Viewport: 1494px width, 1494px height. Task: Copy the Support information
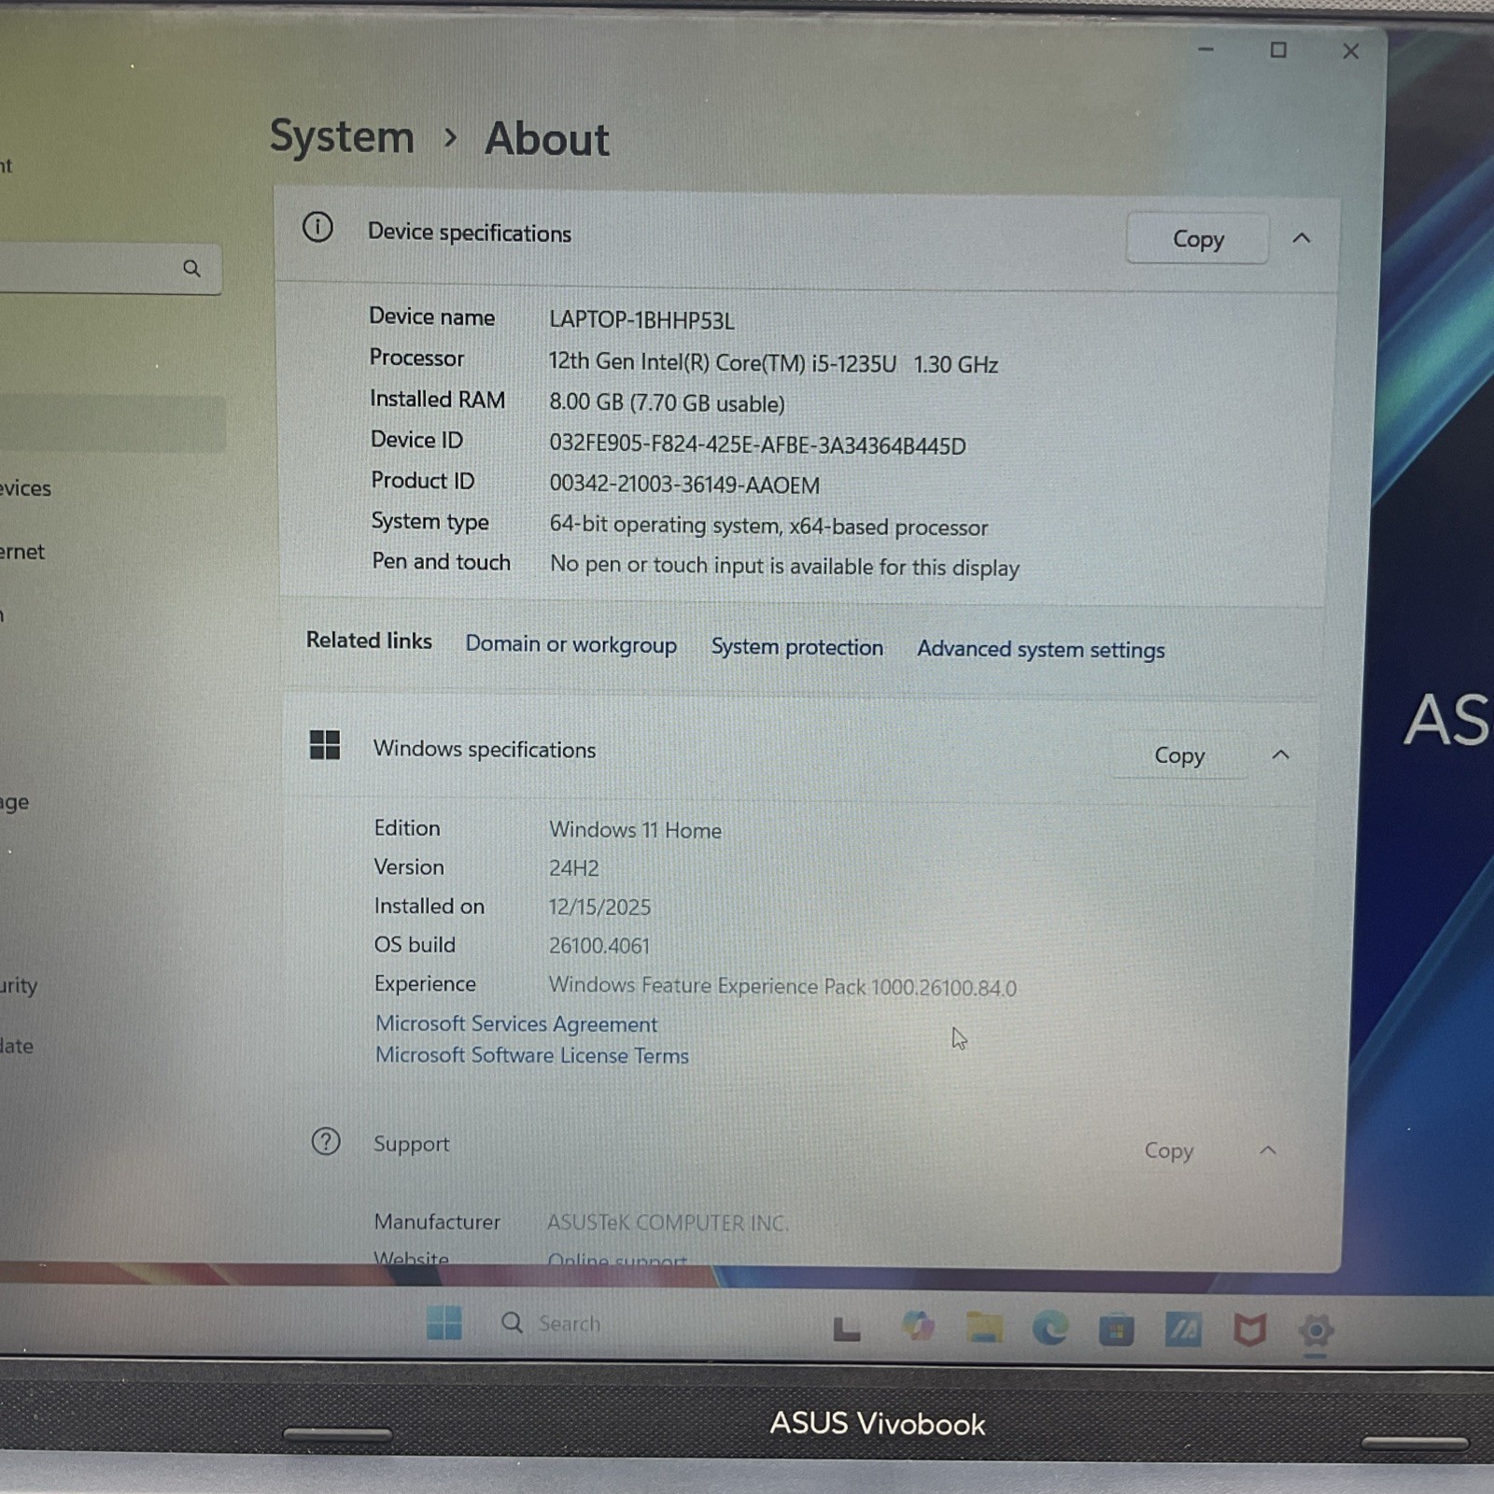1169,1150
